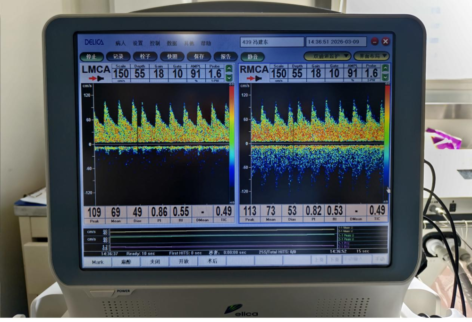Click the date time display 14:36:51
Screen dimensions: 472x322
pyautogui.click(x=336, y=42)
